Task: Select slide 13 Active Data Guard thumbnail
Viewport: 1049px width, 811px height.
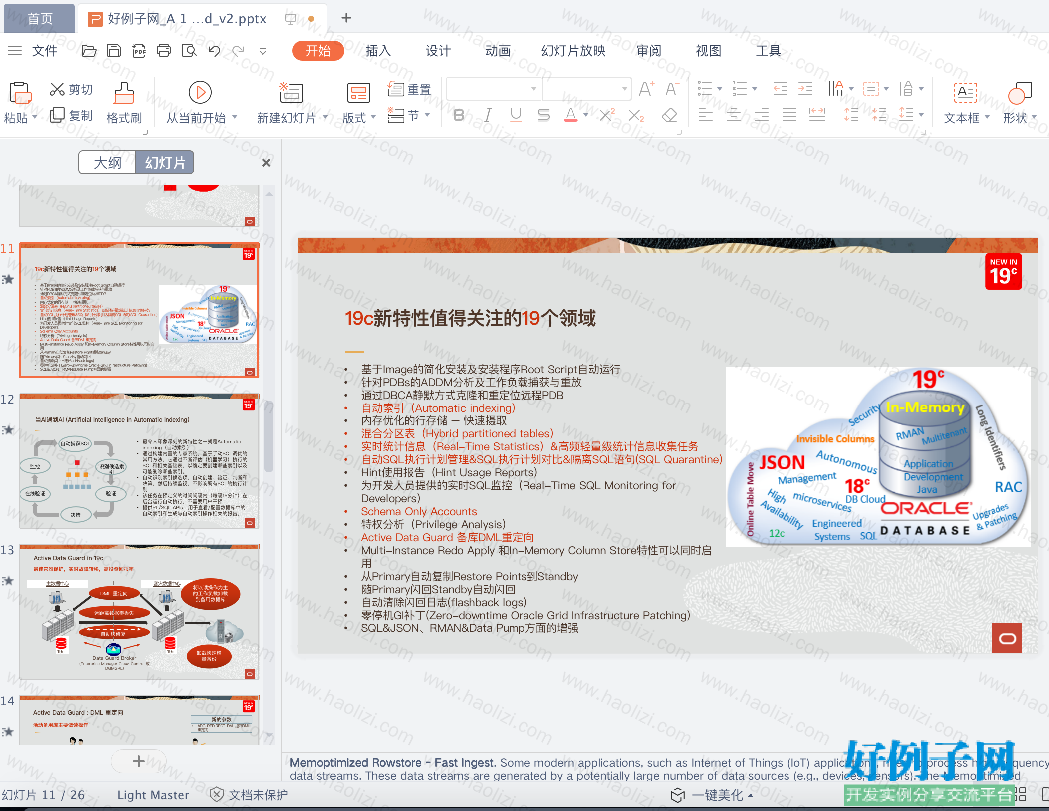Action: click(139, 612)
